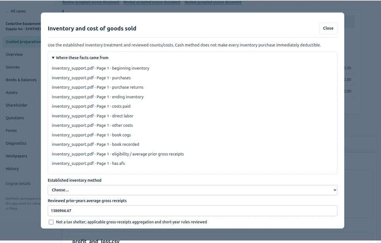Check the 'Not a tax shelter' checkbox
Image resolution: width=381 pixels, height=243 pixels.
click(51, 222)
